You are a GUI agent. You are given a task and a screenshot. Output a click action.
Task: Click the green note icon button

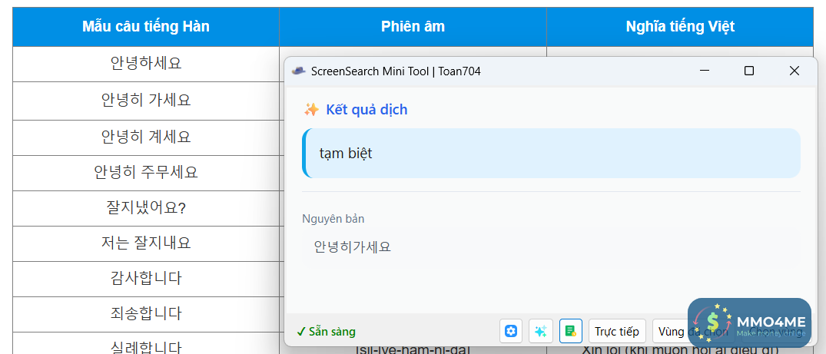[570, 331]
